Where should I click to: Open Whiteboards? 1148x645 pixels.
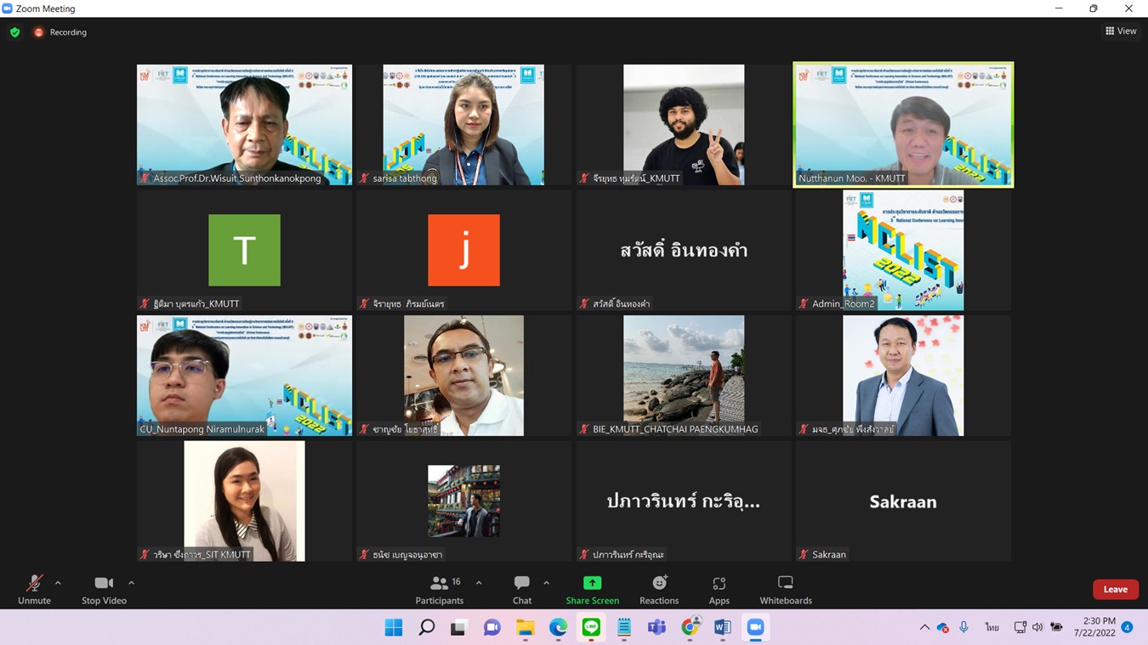click(x=785, y=589)
